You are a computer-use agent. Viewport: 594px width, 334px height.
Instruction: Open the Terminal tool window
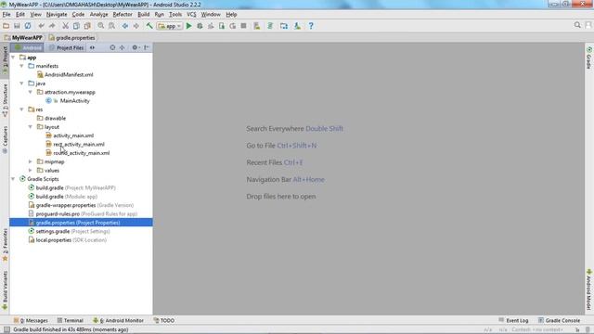coord(71,320)
